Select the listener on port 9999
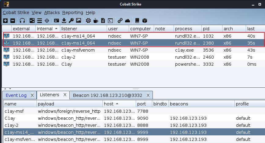Image resolution: width=265 pixels, height=143 pixels. click(134, 132)
